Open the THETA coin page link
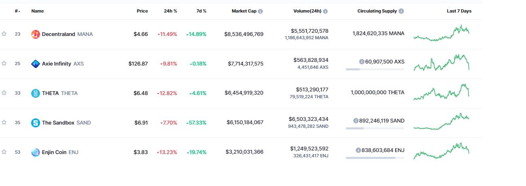The height and width of the screenshot is (186, 526). click(50, 93)
